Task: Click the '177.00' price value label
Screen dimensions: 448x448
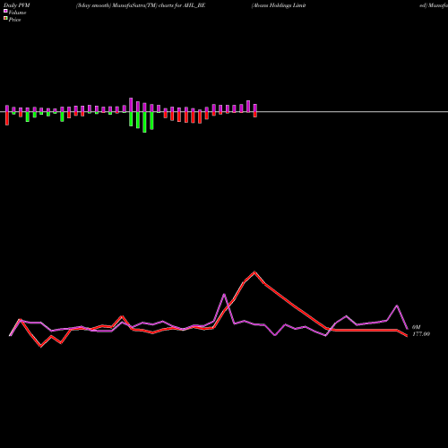Action: tap(421, 334)
